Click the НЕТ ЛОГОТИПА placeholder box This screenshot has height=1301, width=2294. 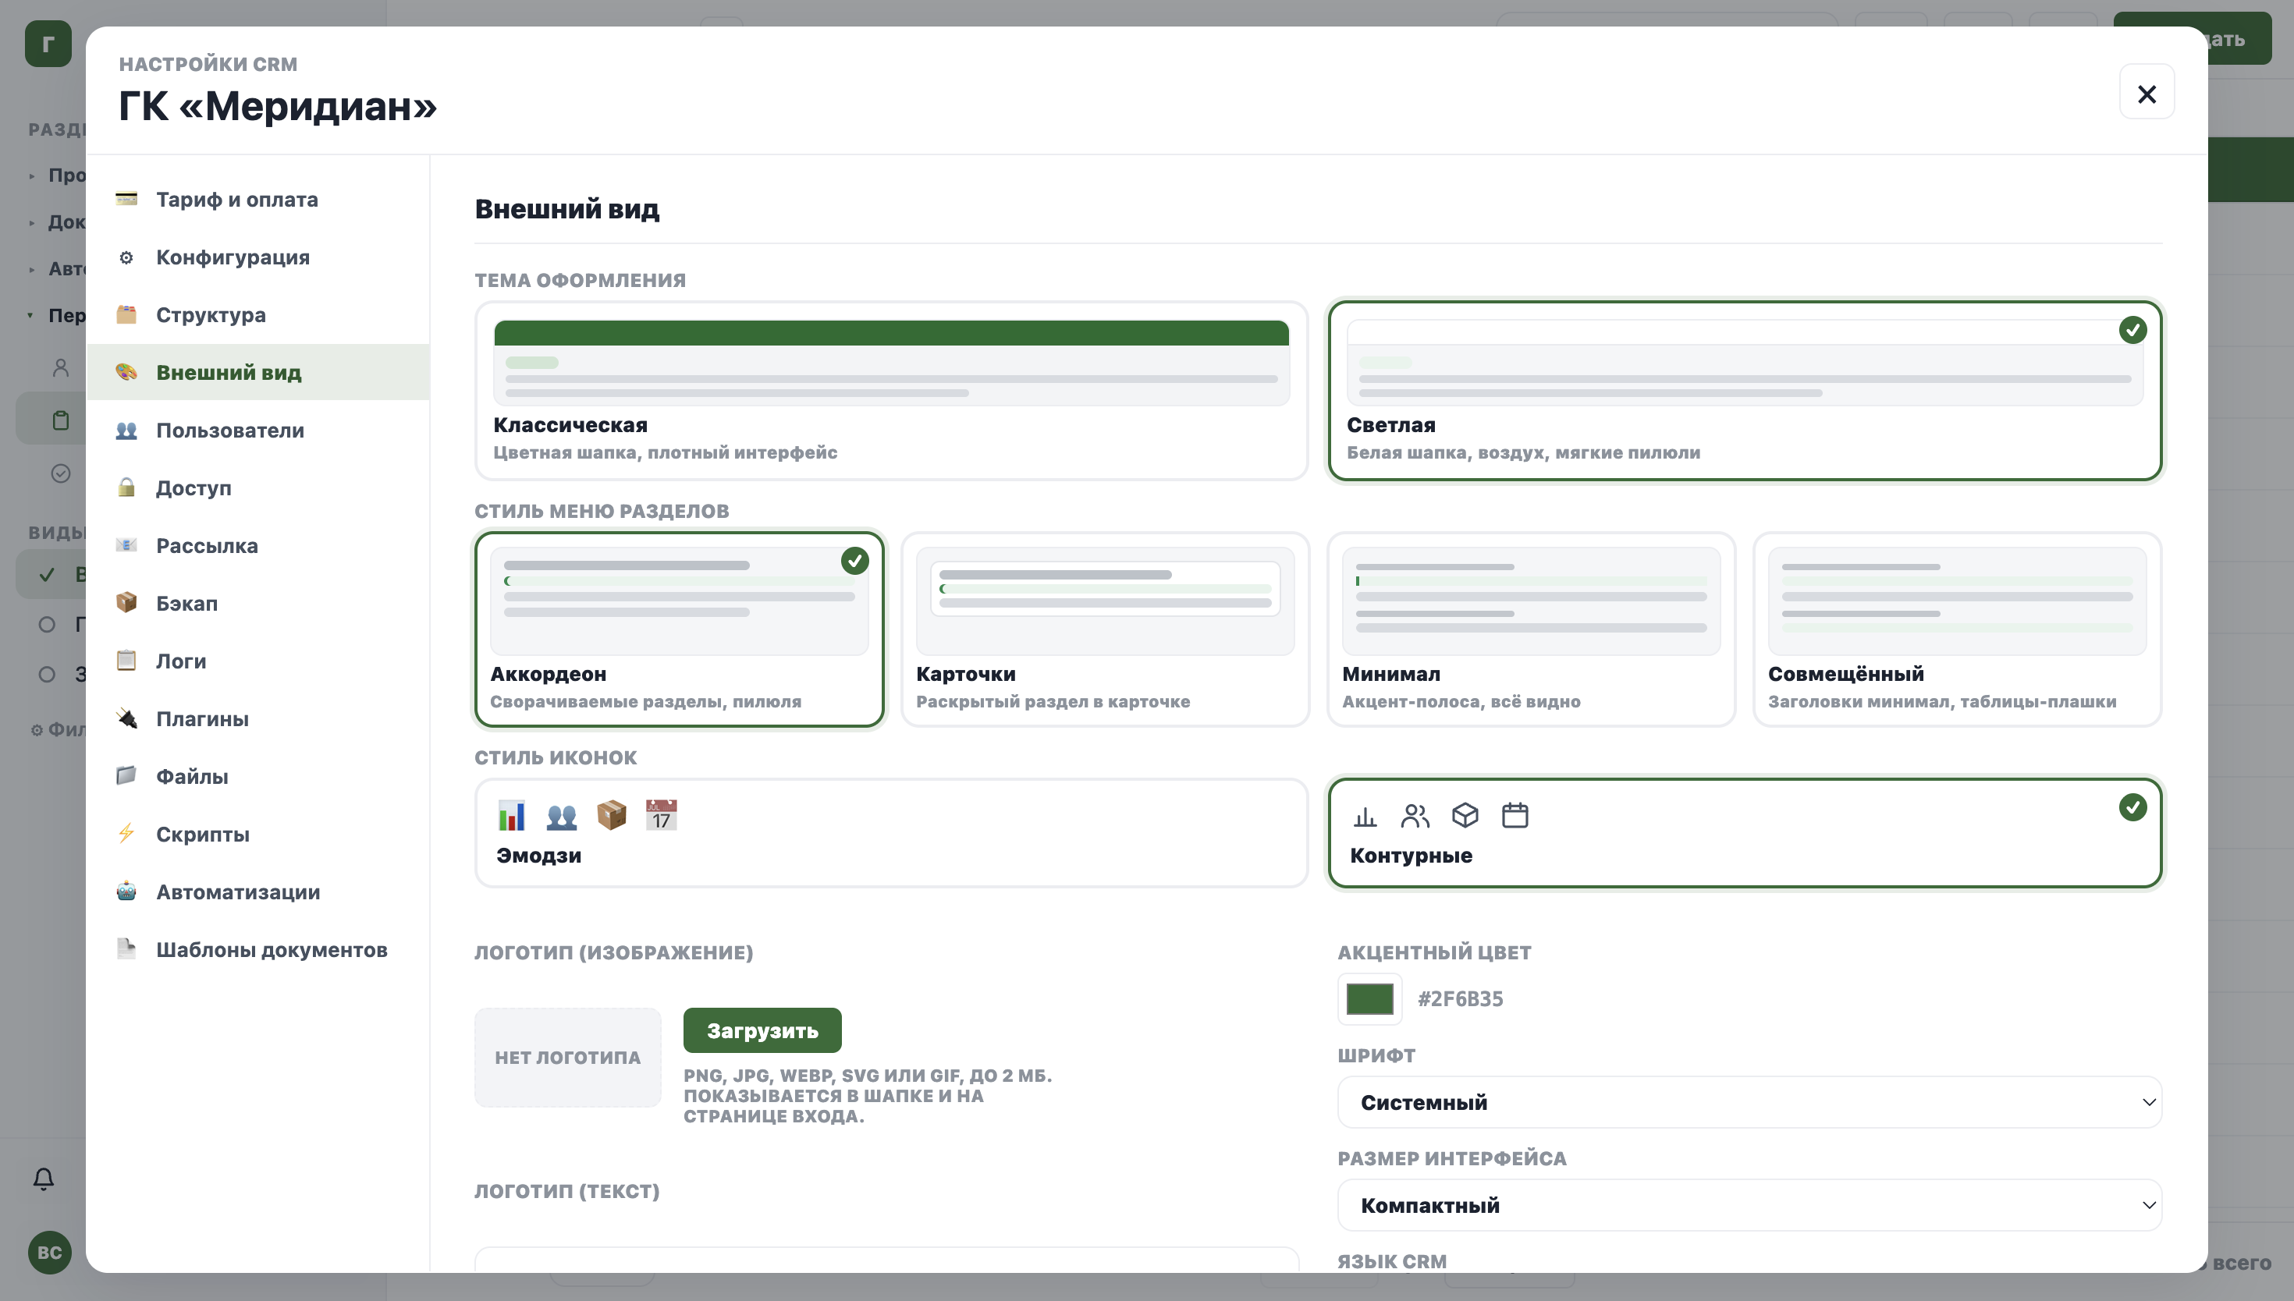[x=567, y=1057]
